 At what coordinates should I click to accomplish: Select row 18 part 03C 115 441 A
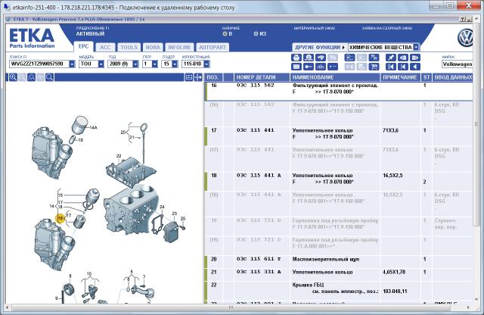[259, 176]
